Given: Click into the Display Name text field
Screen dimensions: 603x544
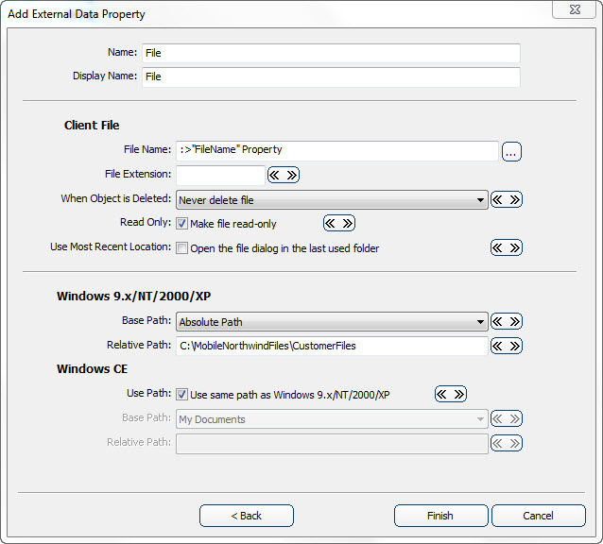Looking at the screenshot, I should point(331,76).
